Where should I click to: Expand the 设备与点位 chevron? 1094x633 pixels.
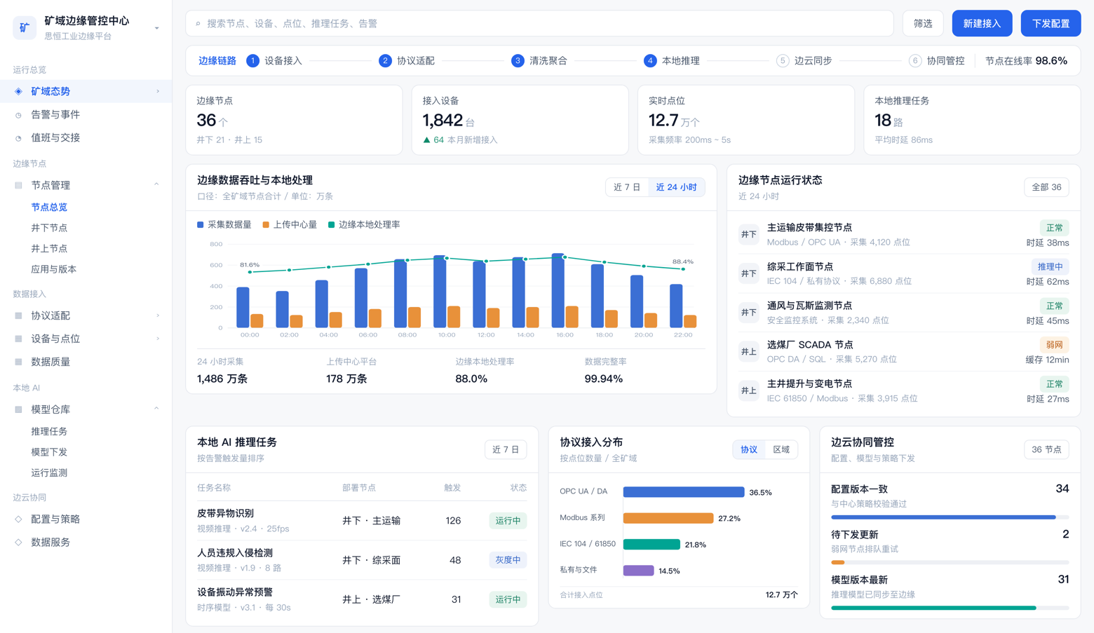158,339
